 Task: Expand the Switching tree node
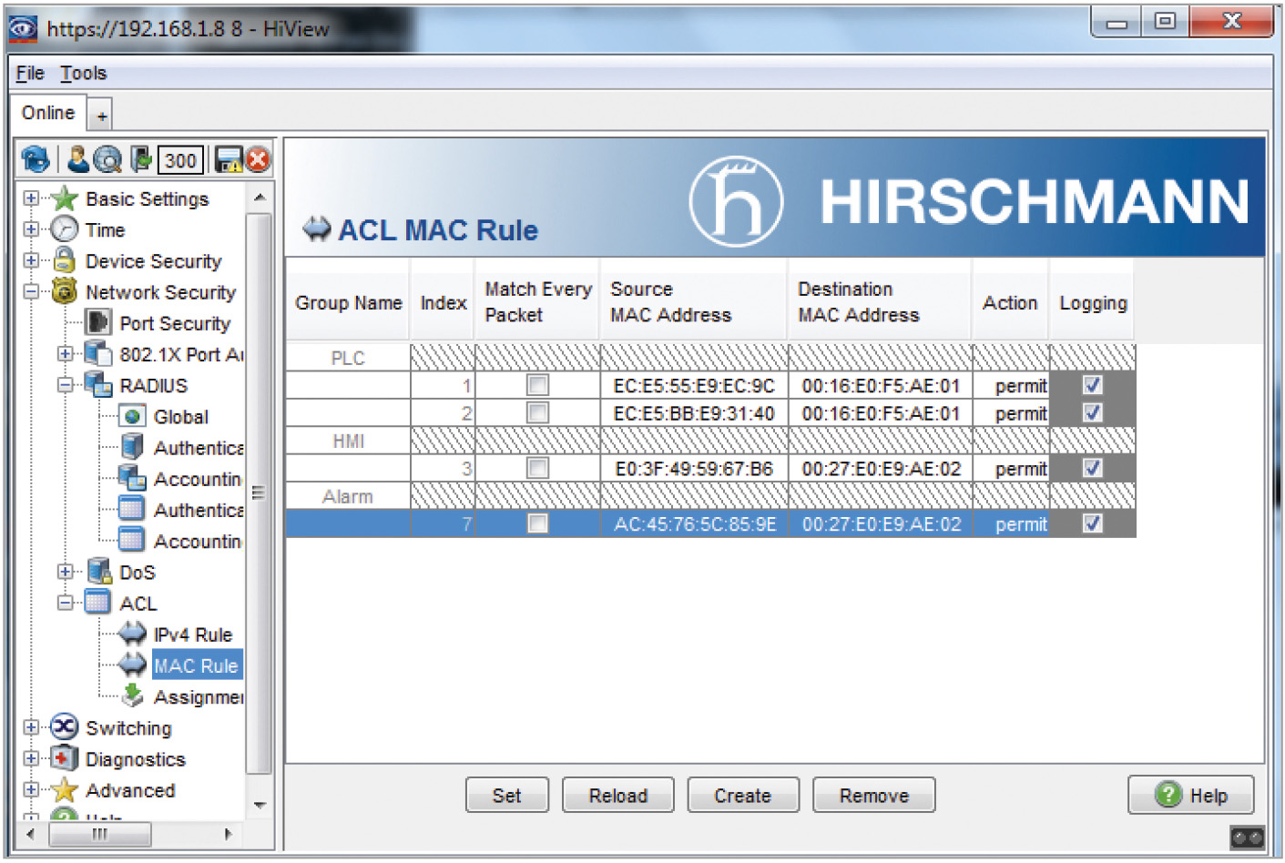pyautogui.click(x=31, y=726)
